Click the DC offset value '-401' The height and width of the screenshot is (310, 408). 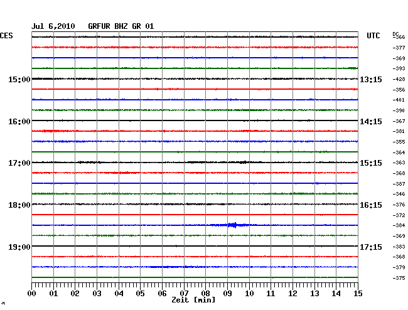click(x=399, y=100)
